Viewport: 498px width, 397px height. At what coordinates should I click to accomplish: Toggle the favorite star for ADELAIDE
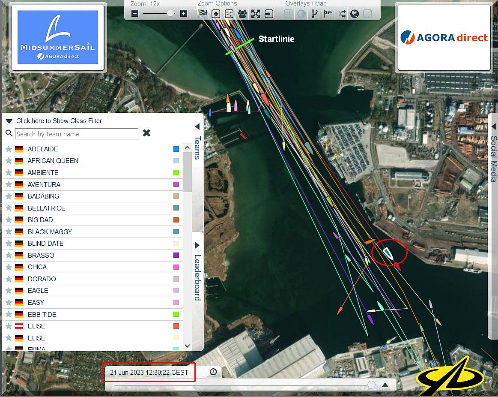(x=8, y=149)
